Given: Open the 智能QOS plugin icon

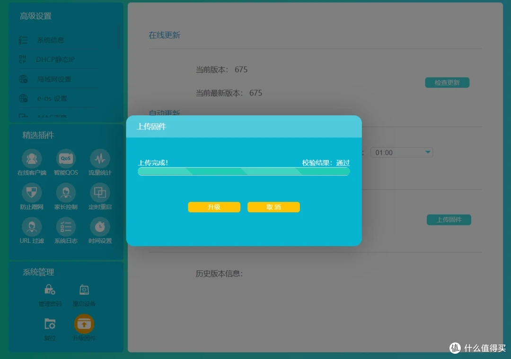Looking at the screenshot, I should click(66, 159).
